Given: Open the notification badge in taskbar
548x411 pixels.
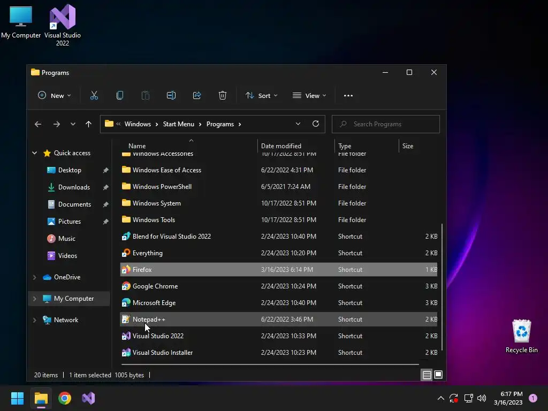Looking at the screenshot, I should (x=533, y=398).
